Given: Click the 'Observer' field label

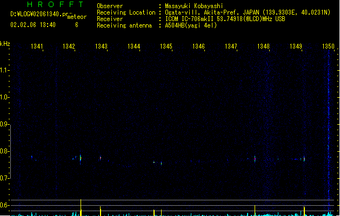Looking at the screenshot, I should (x=110, y=6).
